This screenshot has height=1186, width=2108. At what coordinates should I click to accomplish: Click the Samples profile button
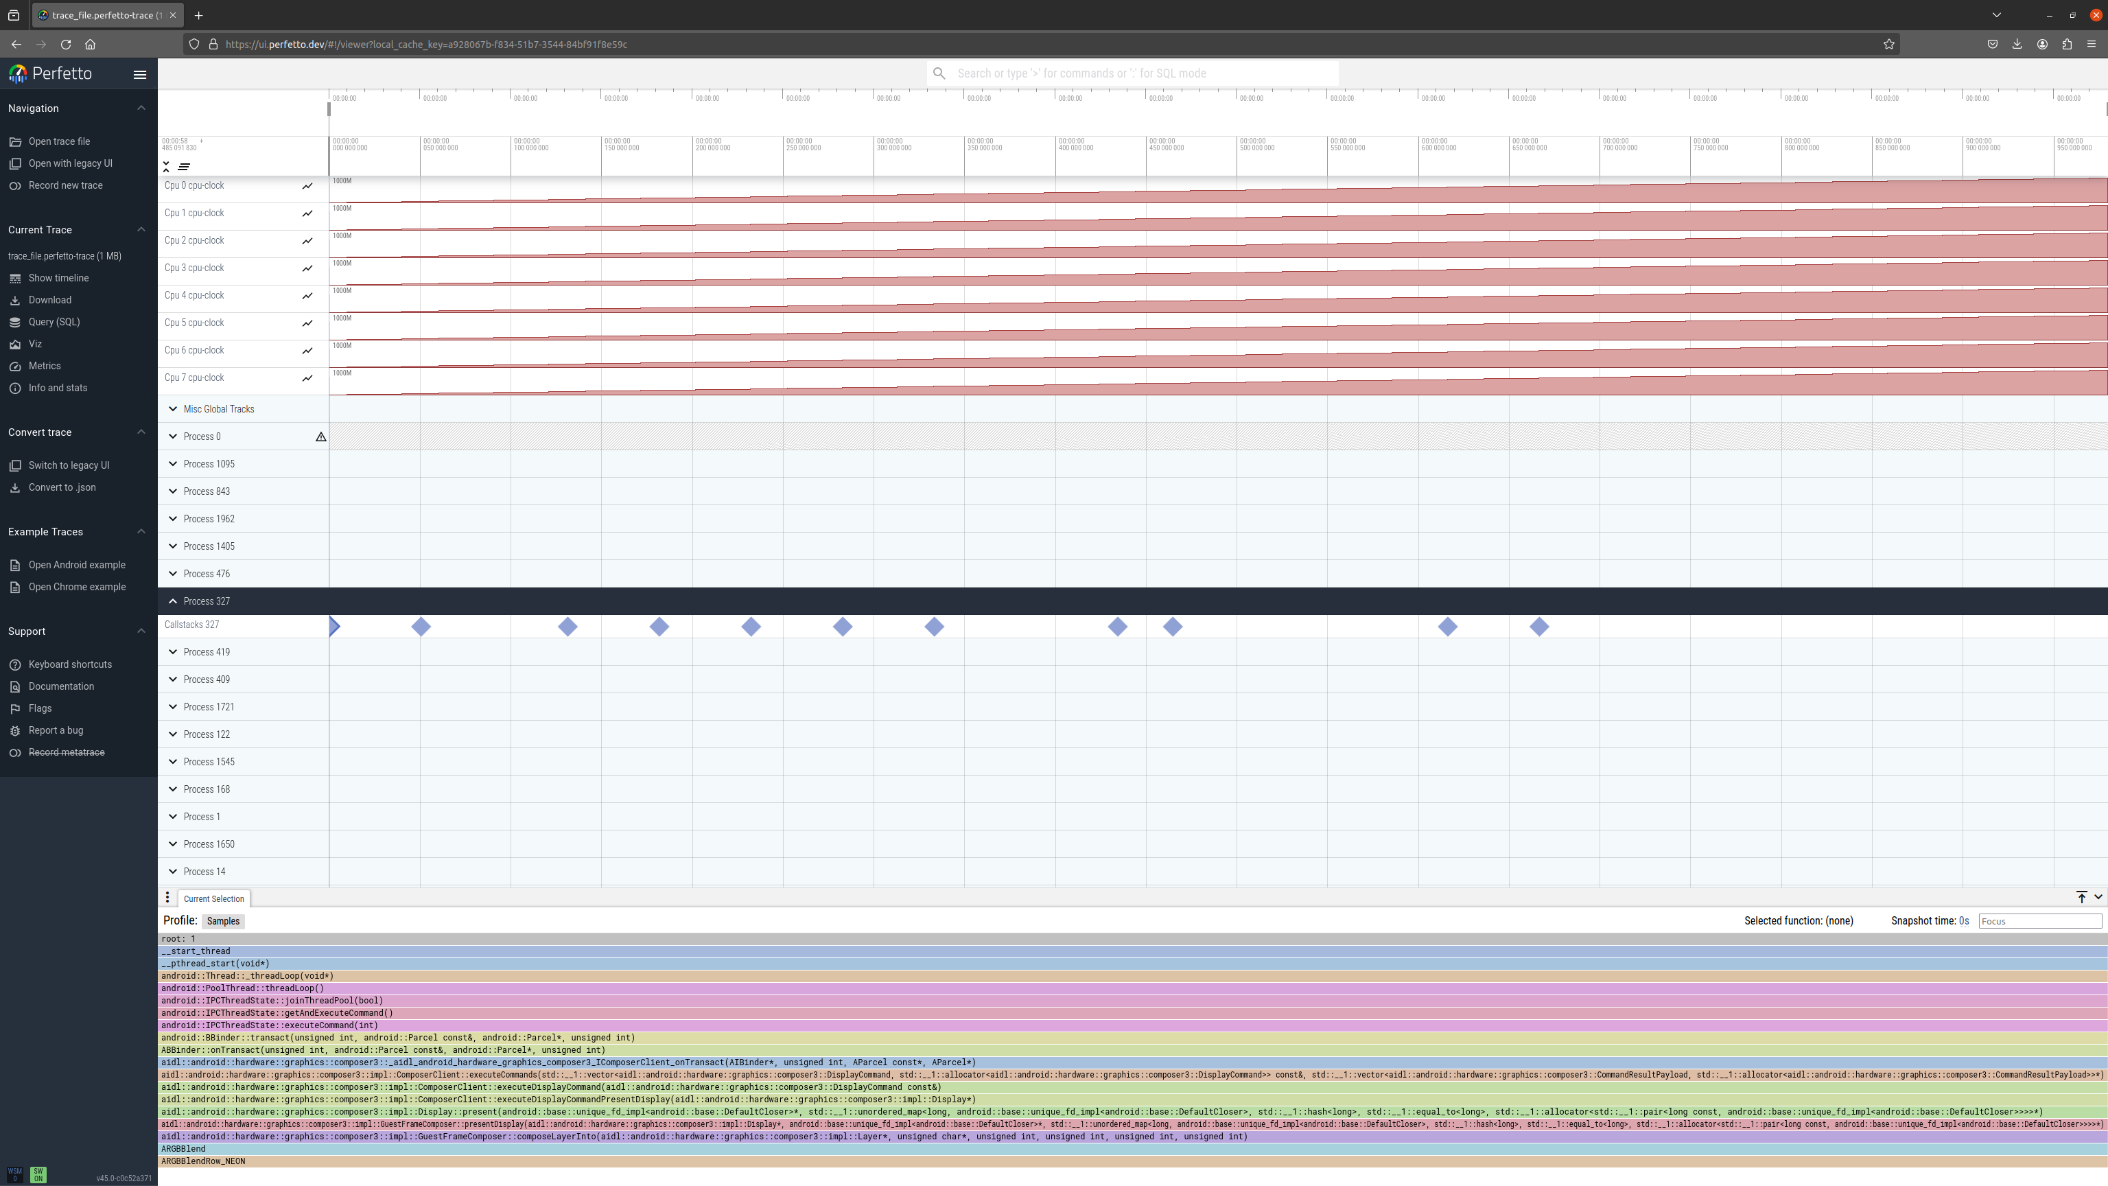tap(222, 921)
